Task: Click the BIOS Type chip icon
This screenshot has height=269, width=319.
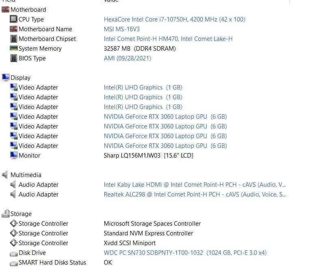Action: (13, 58)
